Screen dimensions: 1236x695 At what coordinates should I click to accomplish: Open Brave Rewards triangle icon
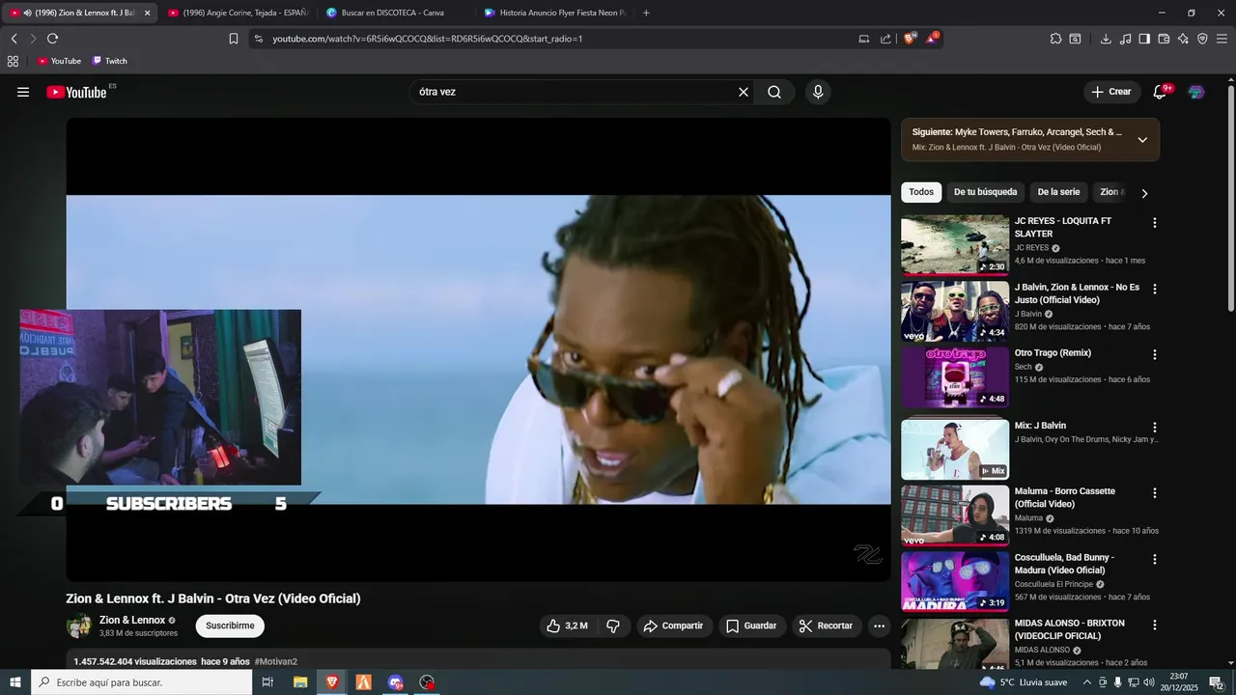pyautogui.click(x=932, y=39)
